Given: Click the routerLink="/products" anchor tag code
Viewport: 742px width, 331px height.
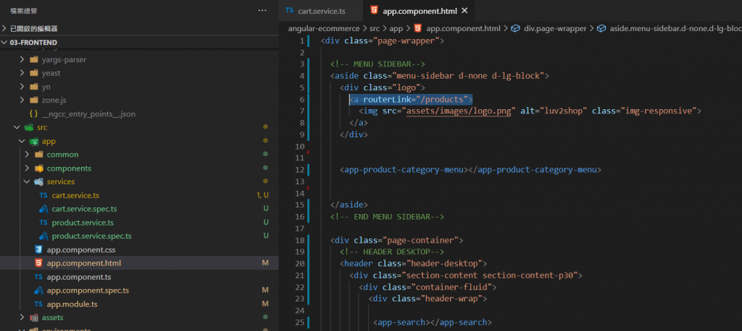Looking at the screenshot, I should (412, 99).
